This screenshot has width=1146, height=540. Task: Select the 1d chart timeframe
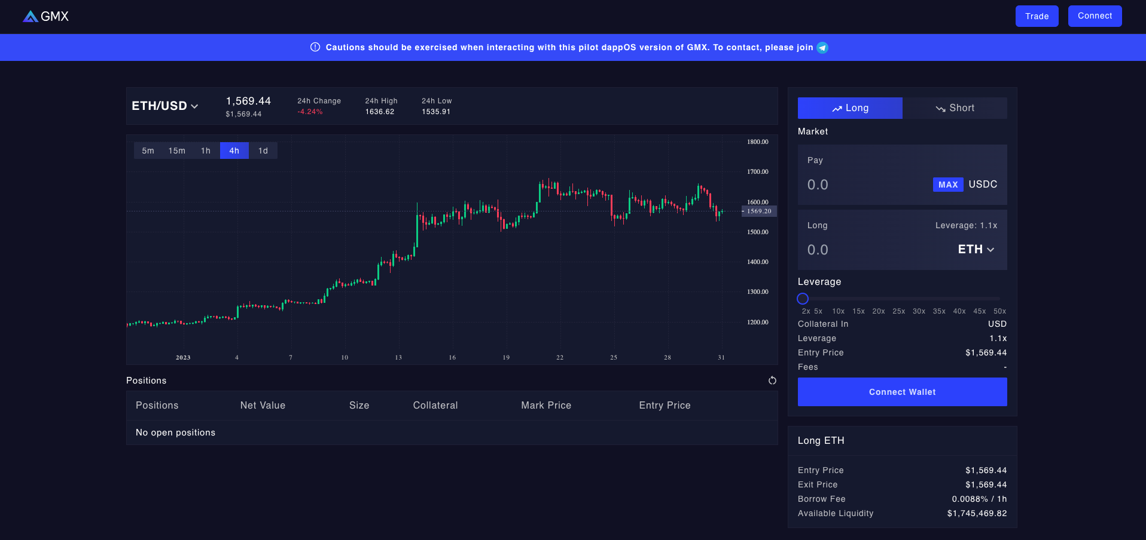pos(263,151)
